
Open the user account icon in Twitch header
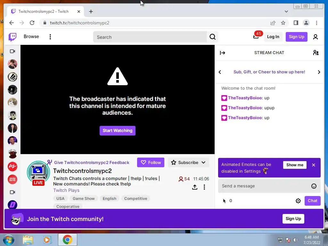pyautogui.click(x=316, y=37)
